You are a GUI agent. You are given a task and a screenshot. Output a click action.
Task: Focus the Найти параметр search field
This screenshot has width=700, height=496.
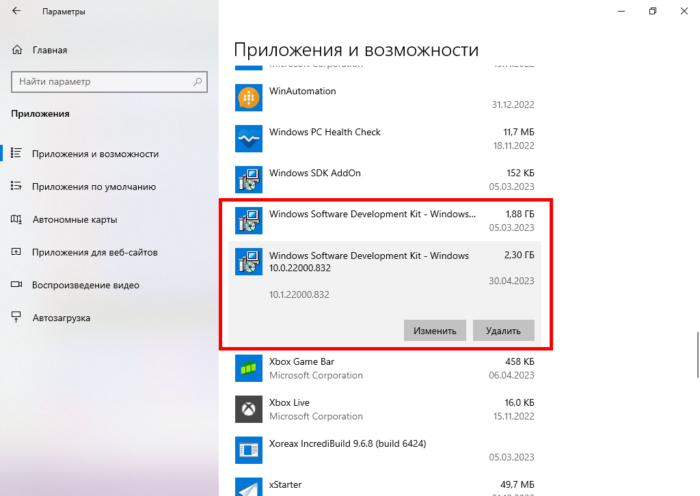[x=103, y=82]
